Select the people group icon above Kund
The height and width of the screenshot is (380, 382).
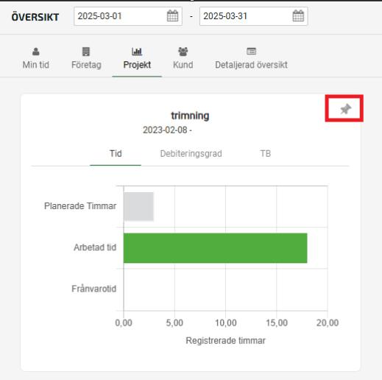[x=183, y=52]
